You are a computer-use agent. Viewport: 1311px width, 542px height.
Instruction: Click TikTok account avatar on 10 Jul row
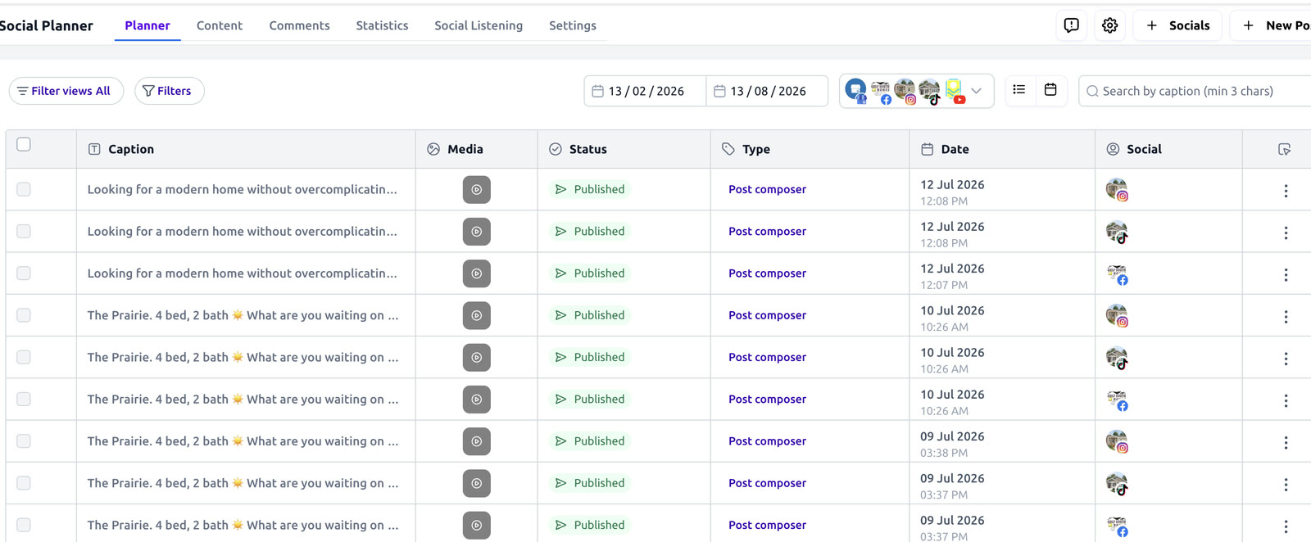(1117, 358)
